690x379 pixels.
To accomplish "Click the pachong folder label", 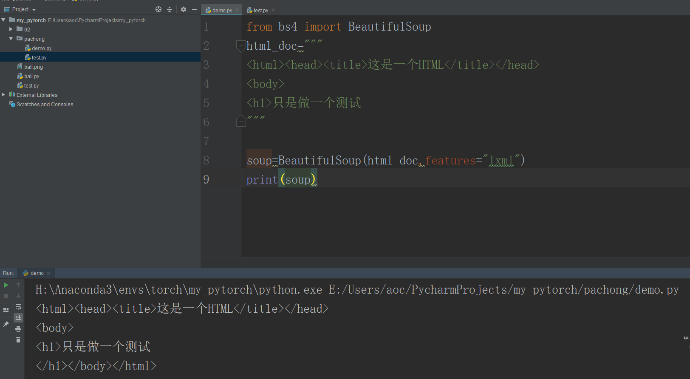I will pos(34,39).
